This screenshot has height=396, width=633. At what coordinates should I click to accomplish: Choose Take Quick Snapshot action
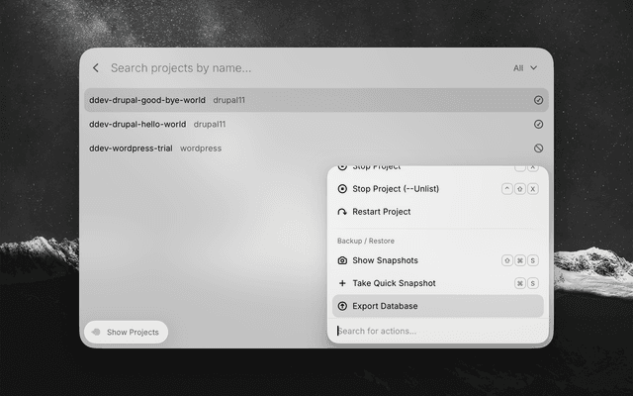[437, 283]
